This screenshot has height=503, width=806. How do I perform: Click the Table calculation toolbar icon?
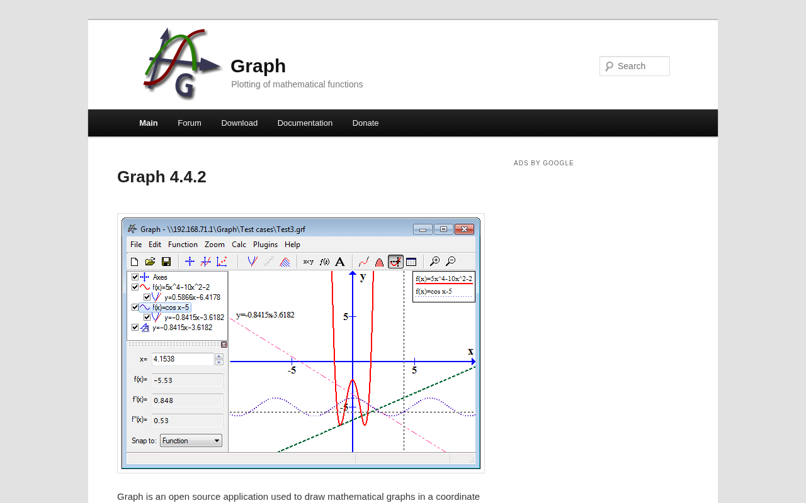411,262
